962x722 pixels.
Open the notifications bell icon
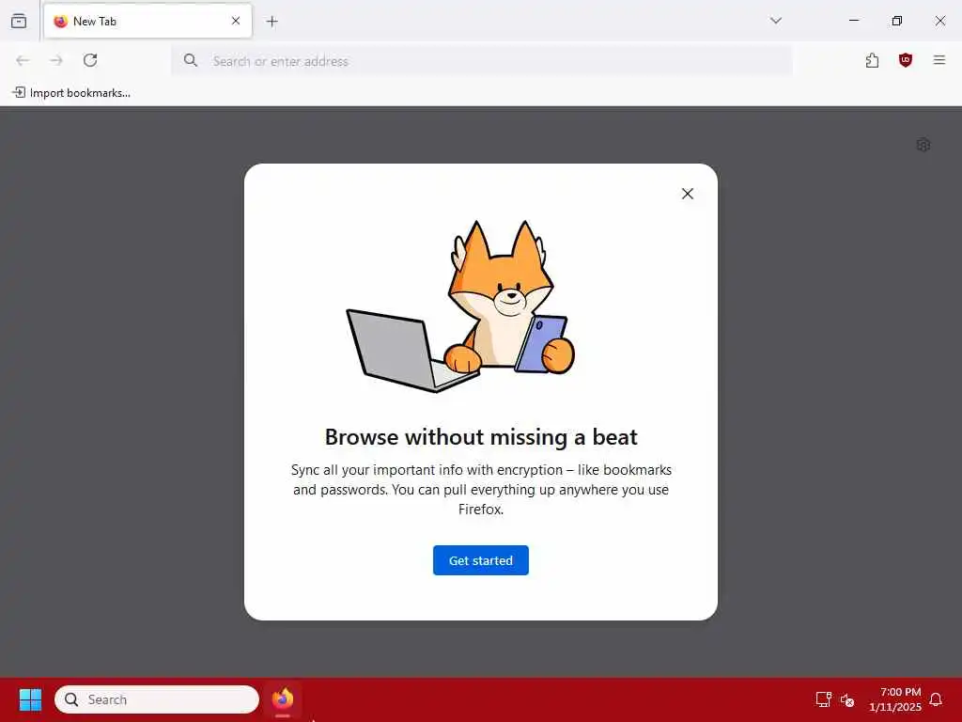tap(936, 699)
